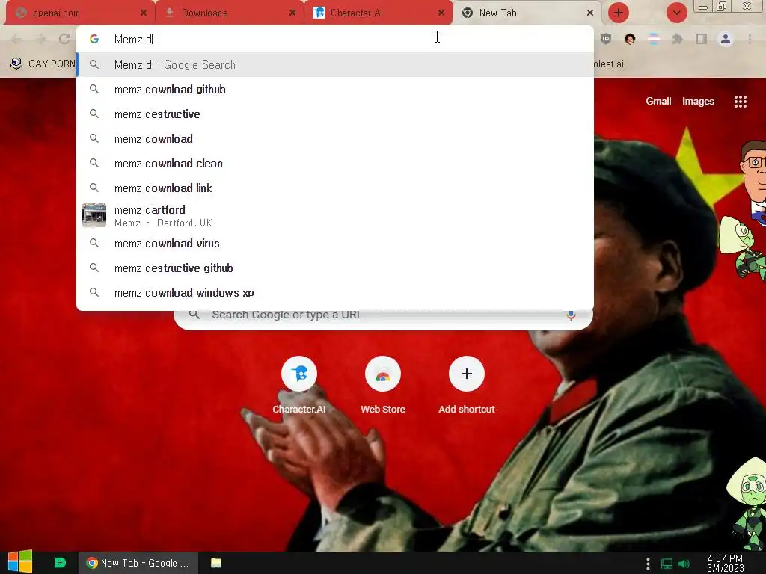Open the GAY PORN bookmark
The height and width of the screenshot is (574, 766).
click(43, 64)
